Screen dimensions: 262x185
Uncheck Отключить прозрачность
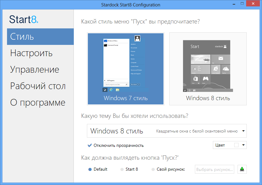point(90,145)
